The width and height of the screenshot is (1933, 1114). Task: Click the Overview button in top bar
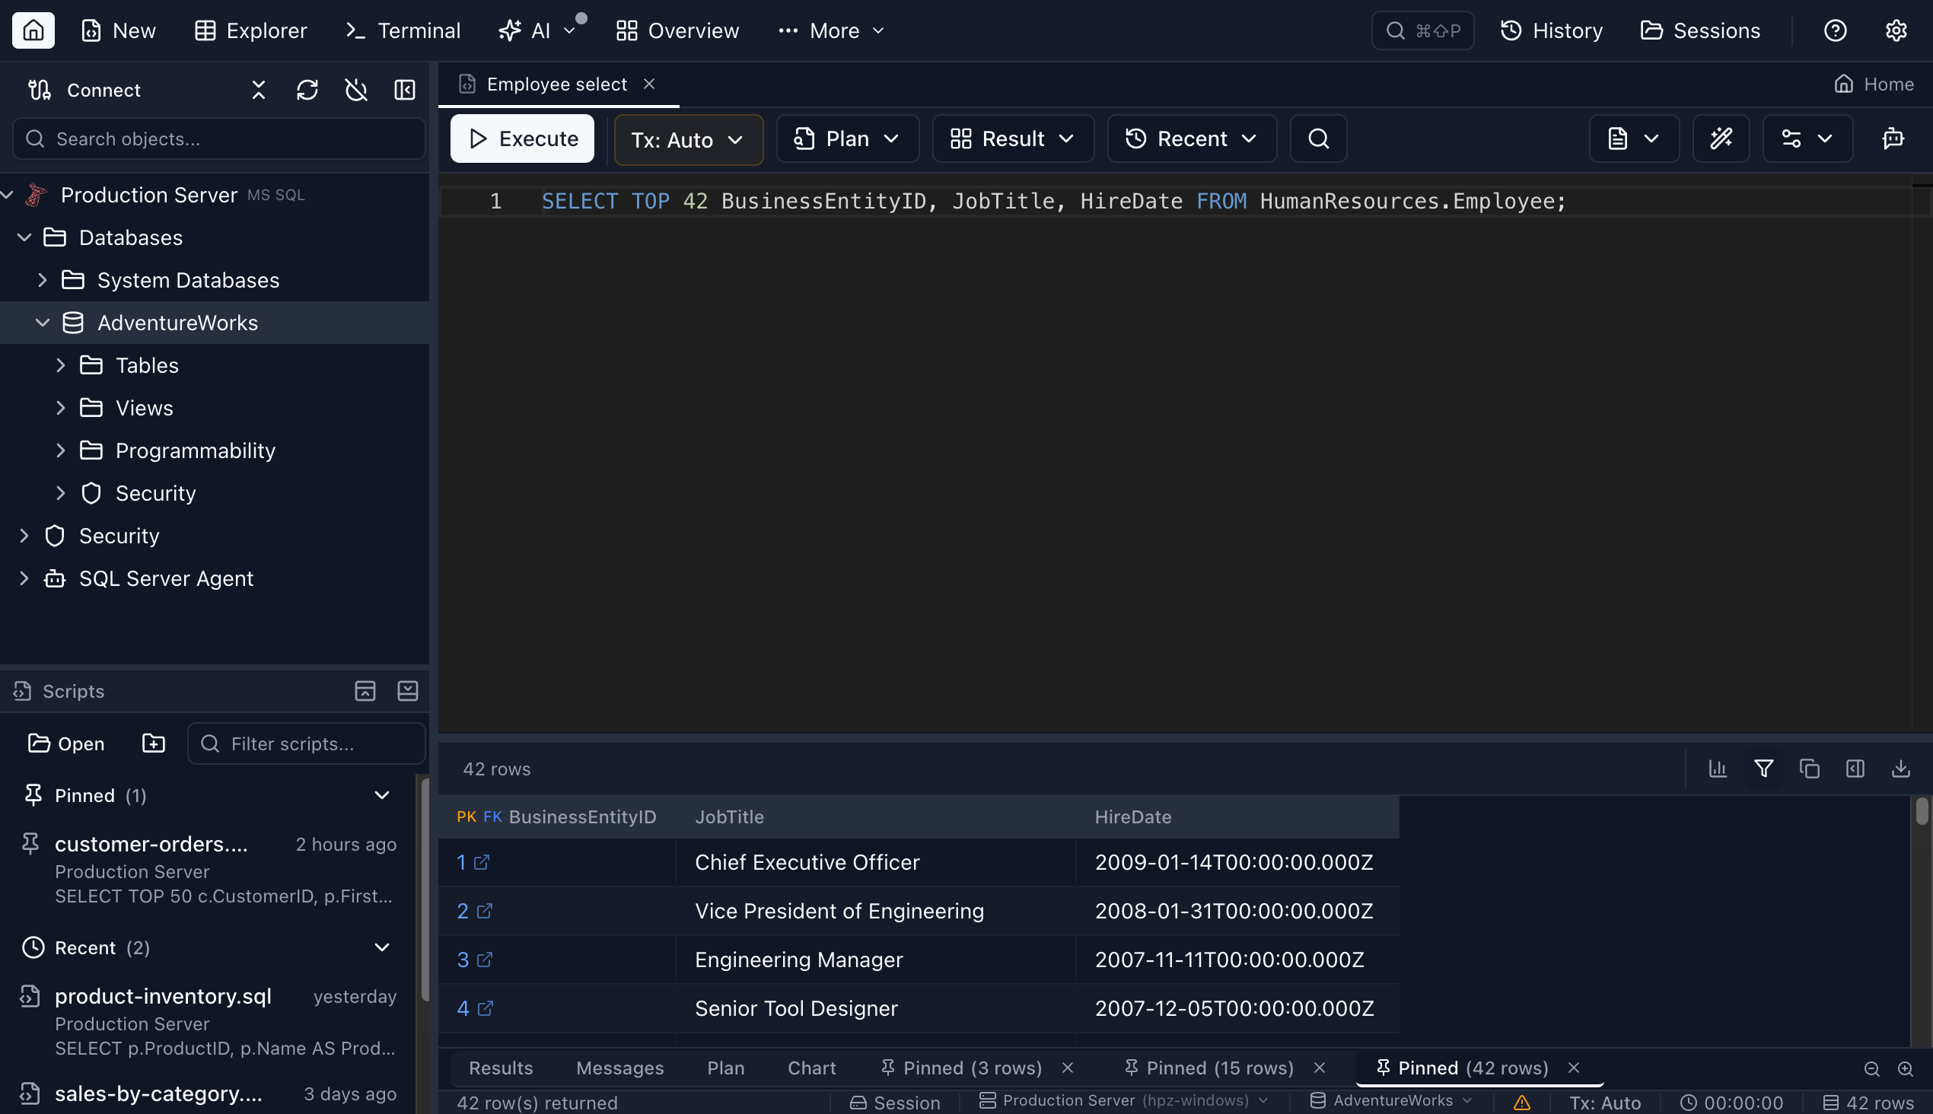click(x=677, y=30)
